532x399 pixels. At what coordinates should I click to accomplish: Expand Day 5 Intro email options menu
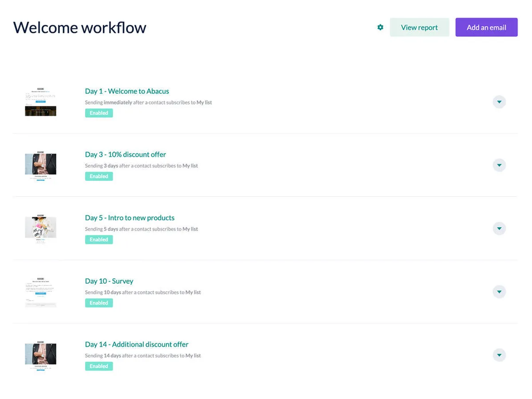point(499,229)
